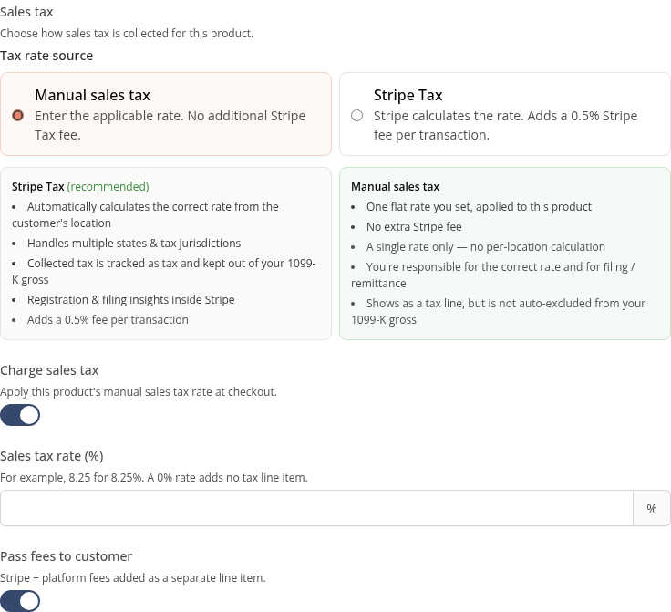Click the Sales tax rate input field

[316, 508]
